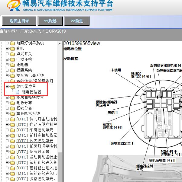Screen dimensions: 182x182
Task: Select the 继电器位置 document entry text
Action: coord(31,92)
